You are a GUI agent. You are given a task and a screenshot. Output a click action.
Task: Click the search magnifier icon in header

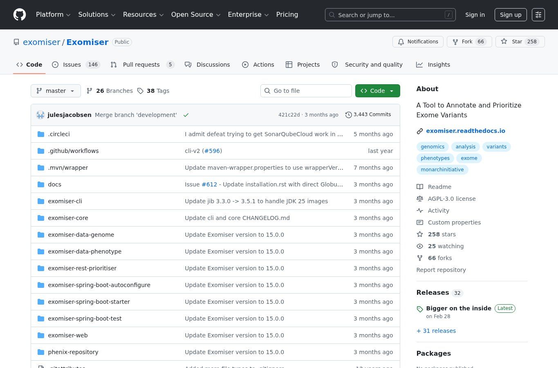click(x=332, y=15)
